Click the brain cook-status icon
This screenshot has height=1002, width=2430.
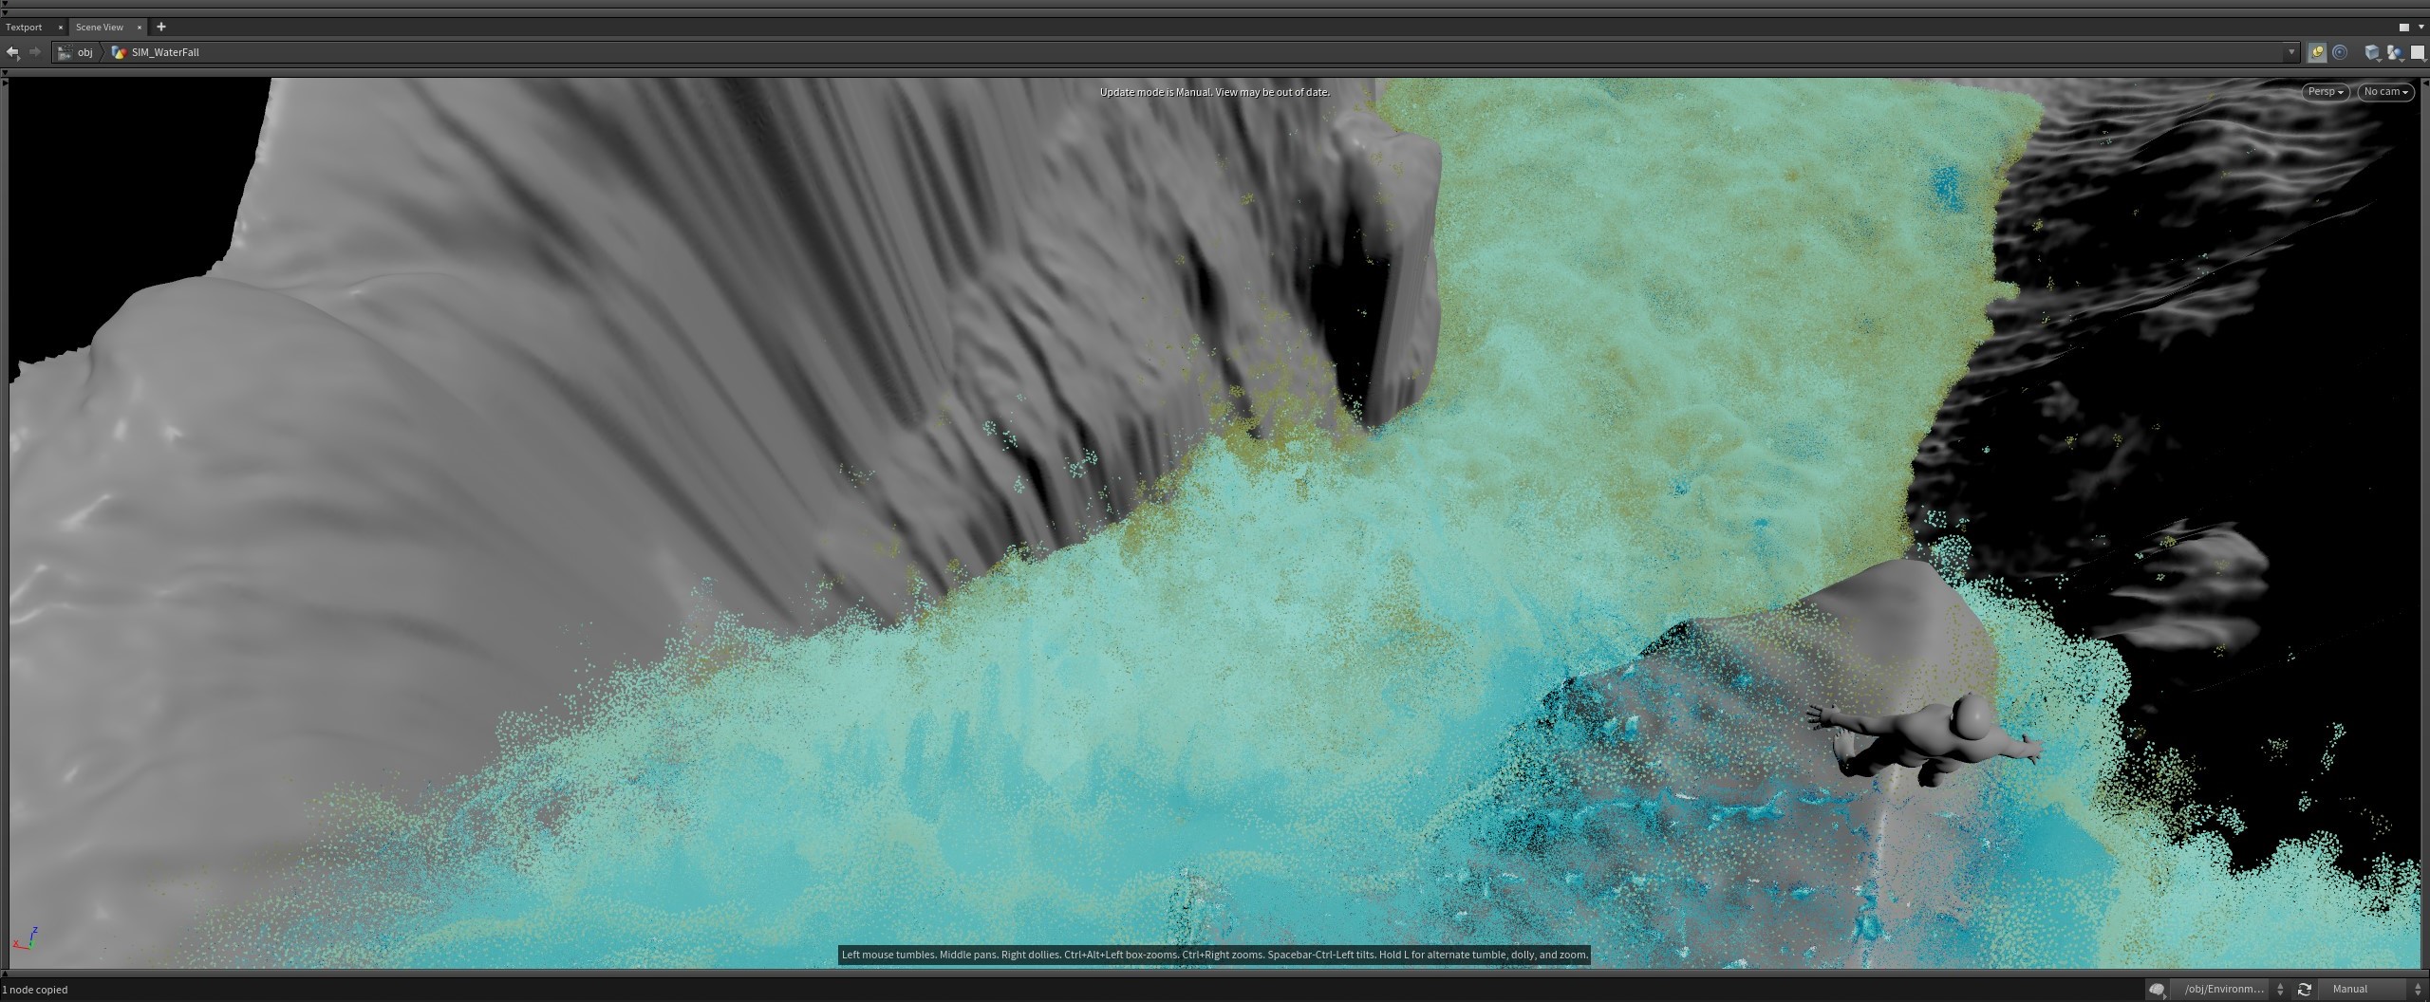tap(2157, 989)
